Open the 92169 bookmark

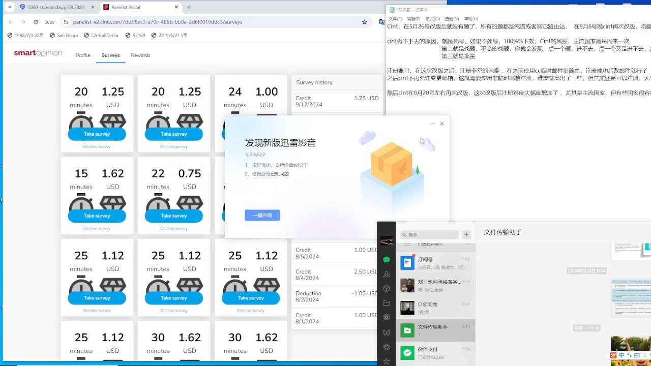point(135,36)
